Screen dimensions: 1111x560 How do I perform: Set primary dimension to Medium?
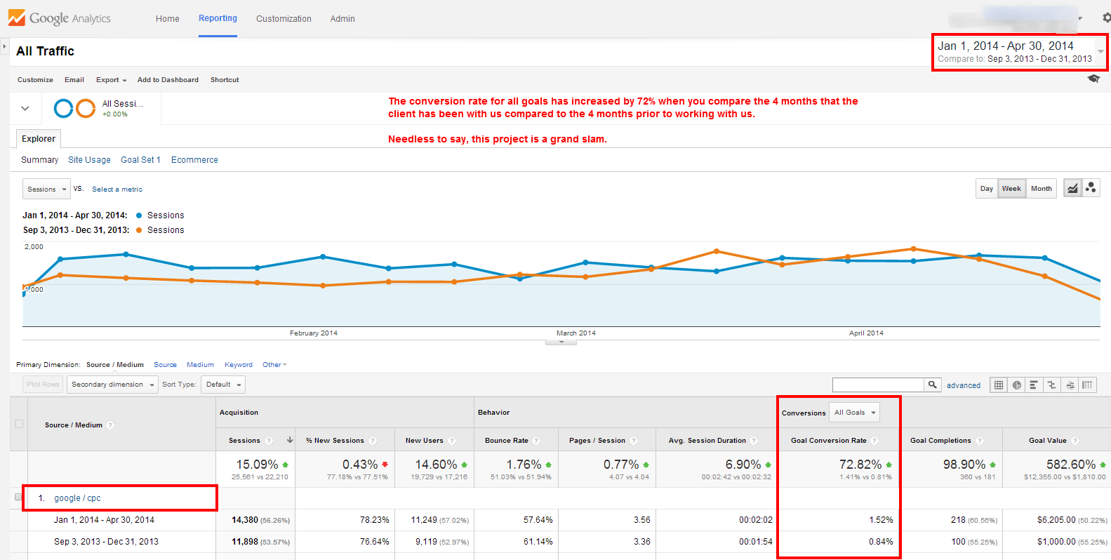(200, 365)
